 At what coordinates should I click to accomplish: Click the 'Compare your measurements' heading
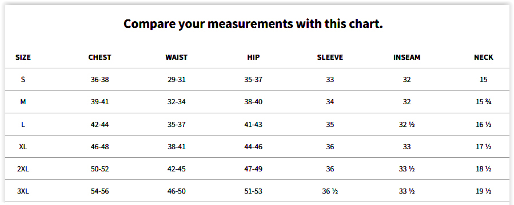(x=253, y=24)
